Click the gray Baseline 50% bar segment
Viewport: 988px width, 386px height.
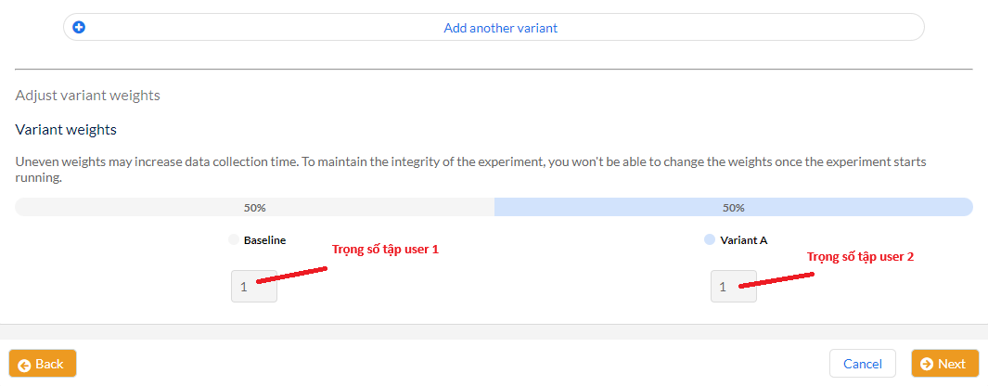(254, 207)
